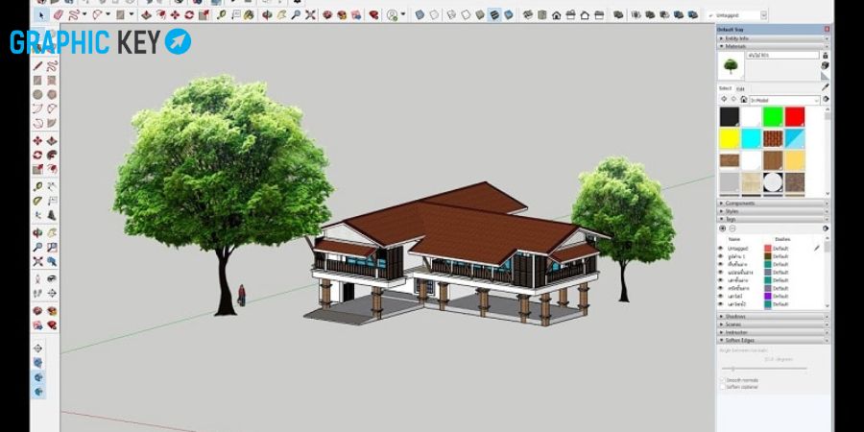864x432 pixels.
Task: Switch to Iso view house icon
Action: pyautogui.click(x=528, y=14)
